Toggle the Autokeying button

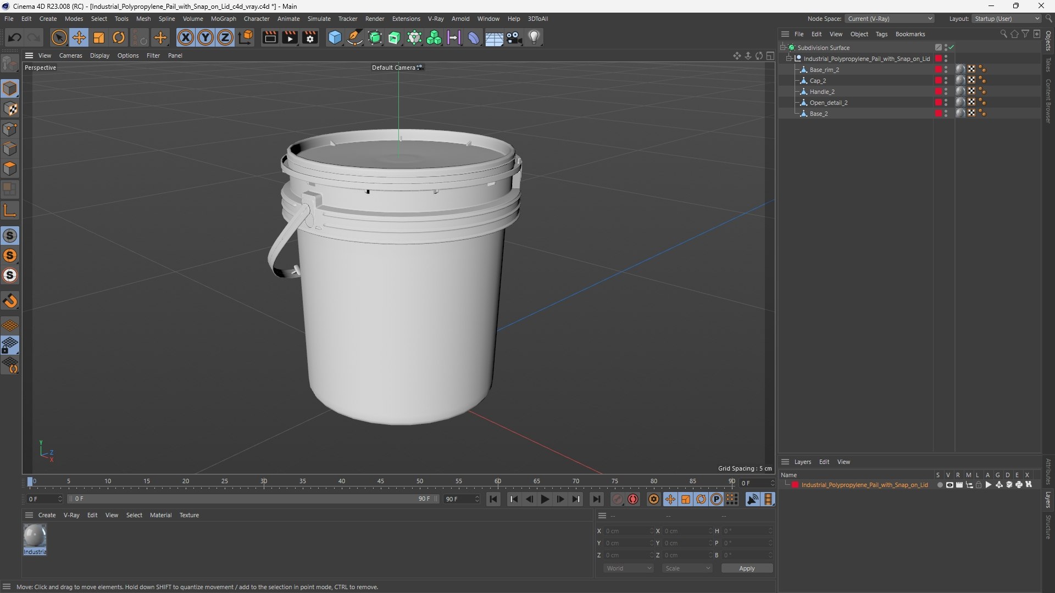[633, 499]
